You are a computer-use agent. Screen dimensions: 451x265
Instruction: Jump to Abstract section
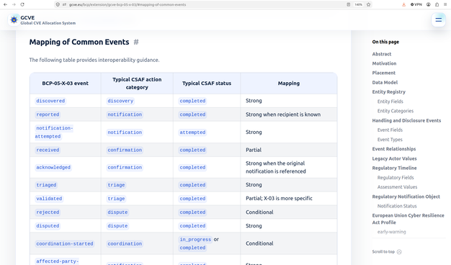[x=381, y=54]
